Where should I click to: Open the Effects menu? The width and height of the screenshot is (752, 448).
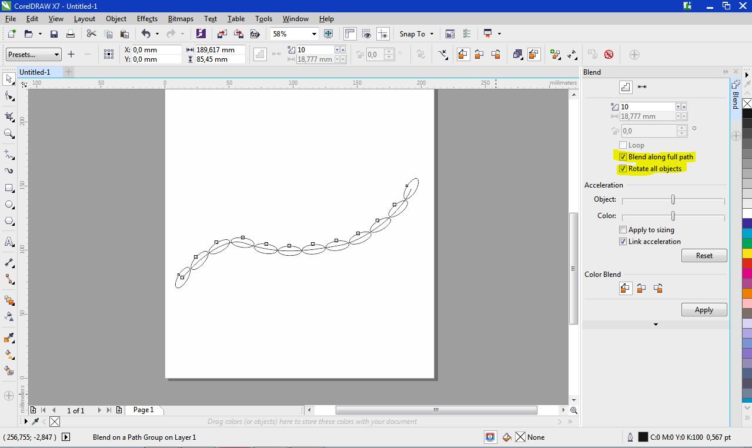[147, 19]
